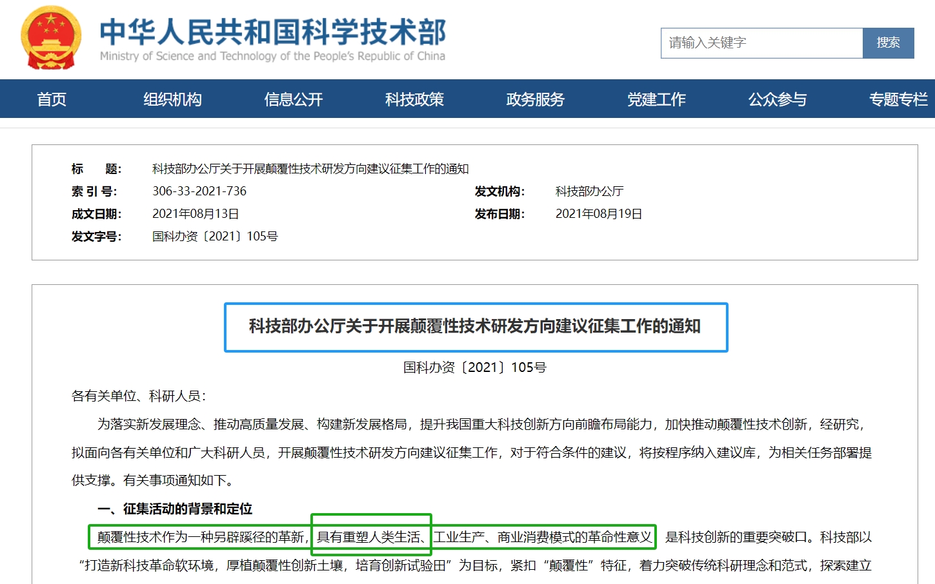Open the 党建工作 nav item
The image size is (935, 584).
656,99
